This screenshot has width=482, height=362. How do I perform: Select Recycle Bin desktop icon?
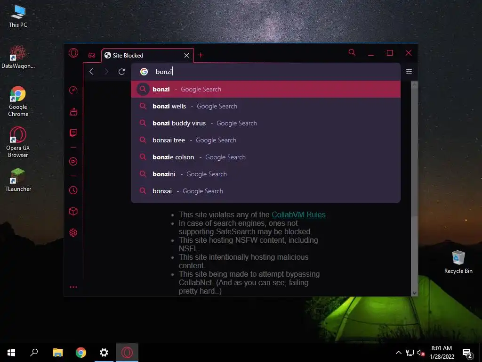(458, 262)
